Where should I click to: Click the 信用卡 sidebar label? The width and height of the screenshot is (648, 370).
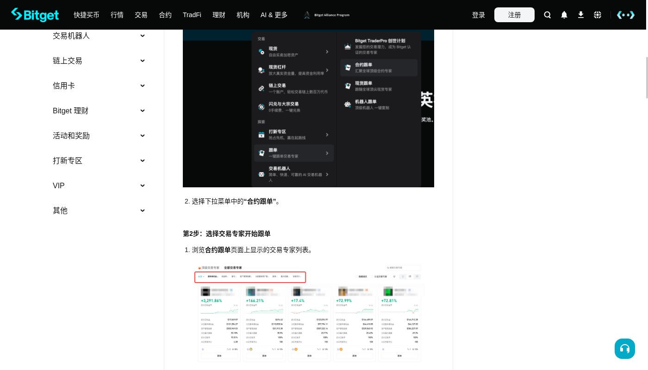pyautogui.click(x=64, y=86)
